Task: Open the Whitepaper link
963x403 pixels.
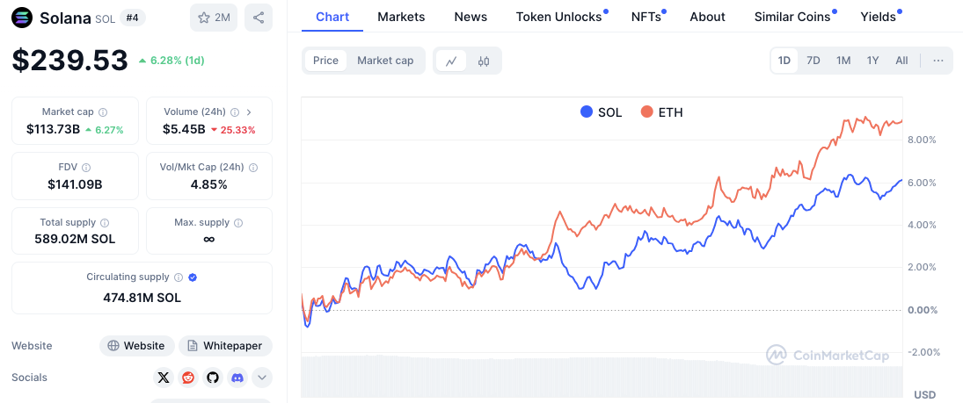Action: [x=226, y=346]
